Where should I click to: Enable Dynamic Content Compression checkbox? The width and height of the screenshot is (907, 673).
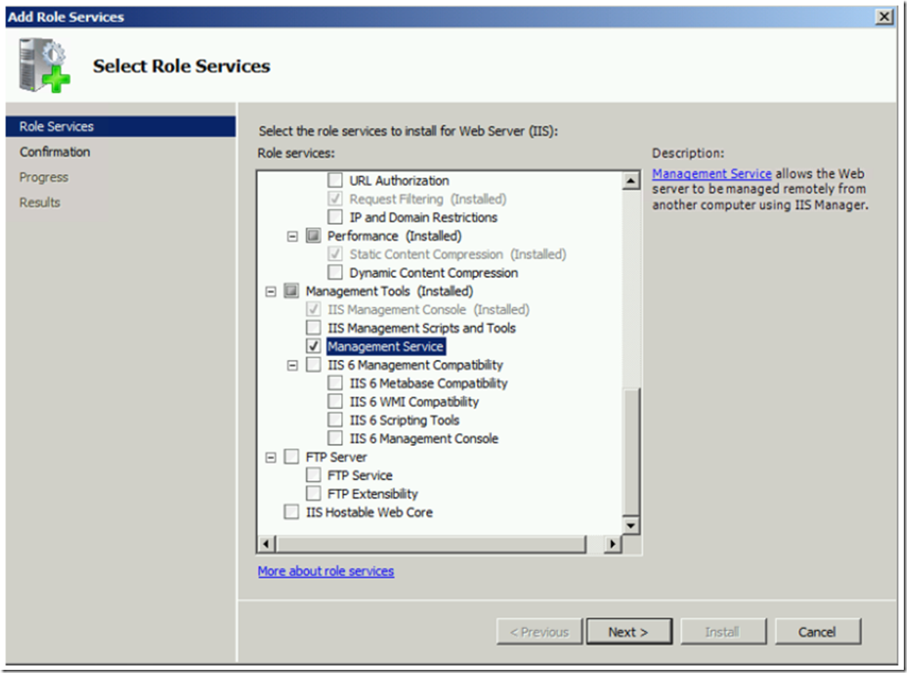(x=335, y=273)
